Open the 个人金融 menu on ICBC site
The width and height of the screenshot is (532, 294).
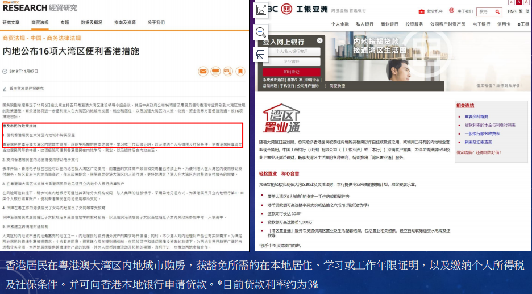coord(340,24)
